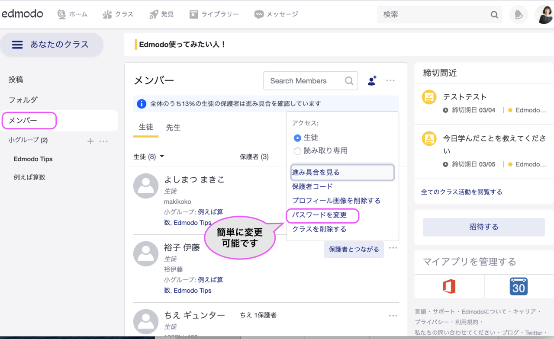Open フォルダ in the sidebar
Viewport: 554px width, 339px height.
tap(23, 100)
